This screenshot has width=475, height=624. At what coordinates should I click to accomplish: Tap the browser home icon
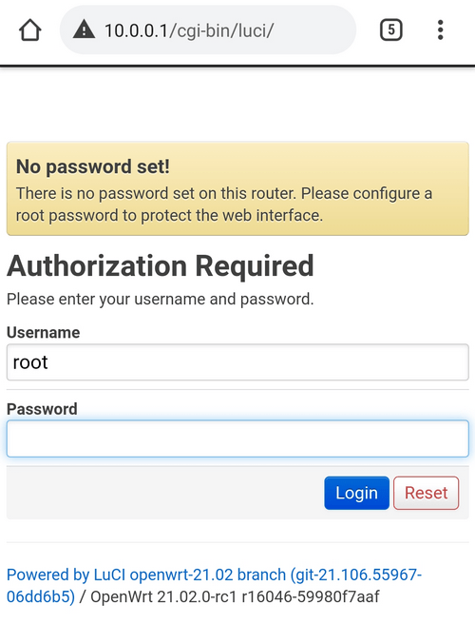click(30, 30)
